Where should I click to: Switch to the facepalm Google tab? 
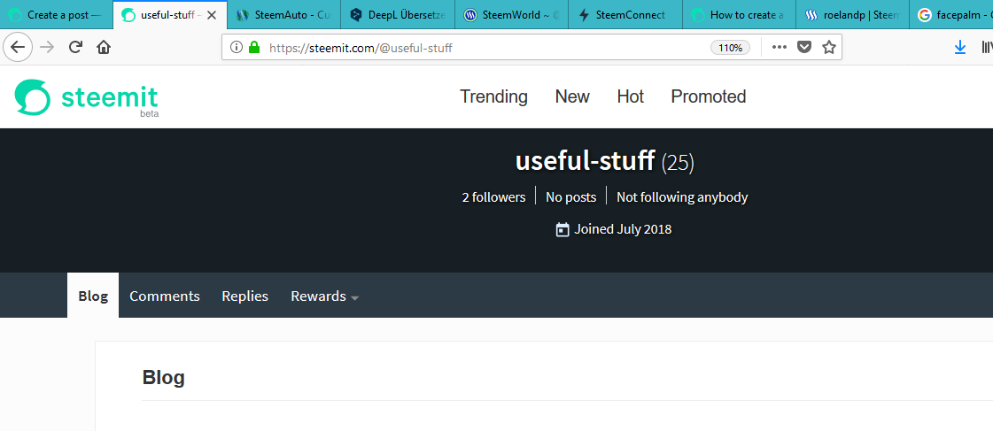[x=951, y=14]
